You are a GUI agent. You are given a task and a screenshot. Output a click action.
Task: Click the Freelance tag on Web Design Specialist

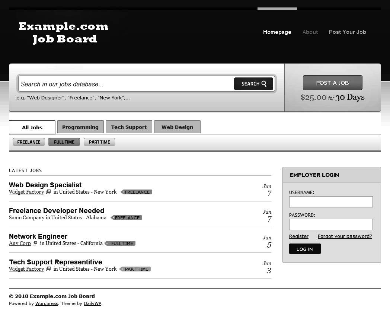(137, 192)
